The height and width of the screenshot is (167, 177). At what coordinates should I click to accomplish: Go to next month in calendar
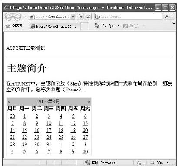(89, 102)
